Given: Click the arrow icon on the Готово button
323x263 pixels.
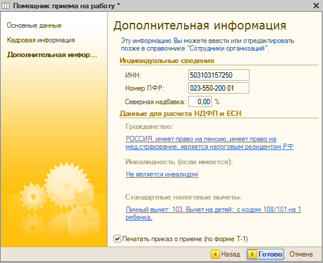Looking at the screenshot, I should 252,254.
